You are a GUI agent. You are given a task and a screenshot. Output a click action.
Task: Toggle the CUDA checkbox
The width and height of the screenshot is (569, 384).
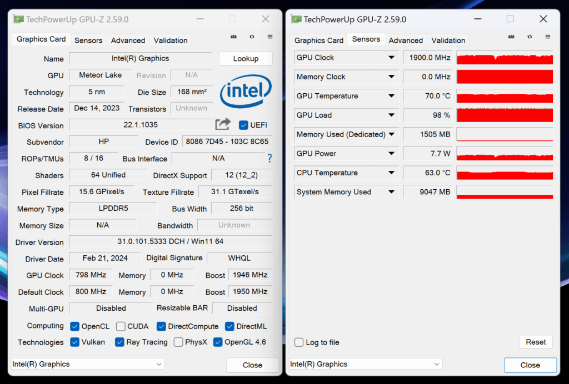pos(121,326)
